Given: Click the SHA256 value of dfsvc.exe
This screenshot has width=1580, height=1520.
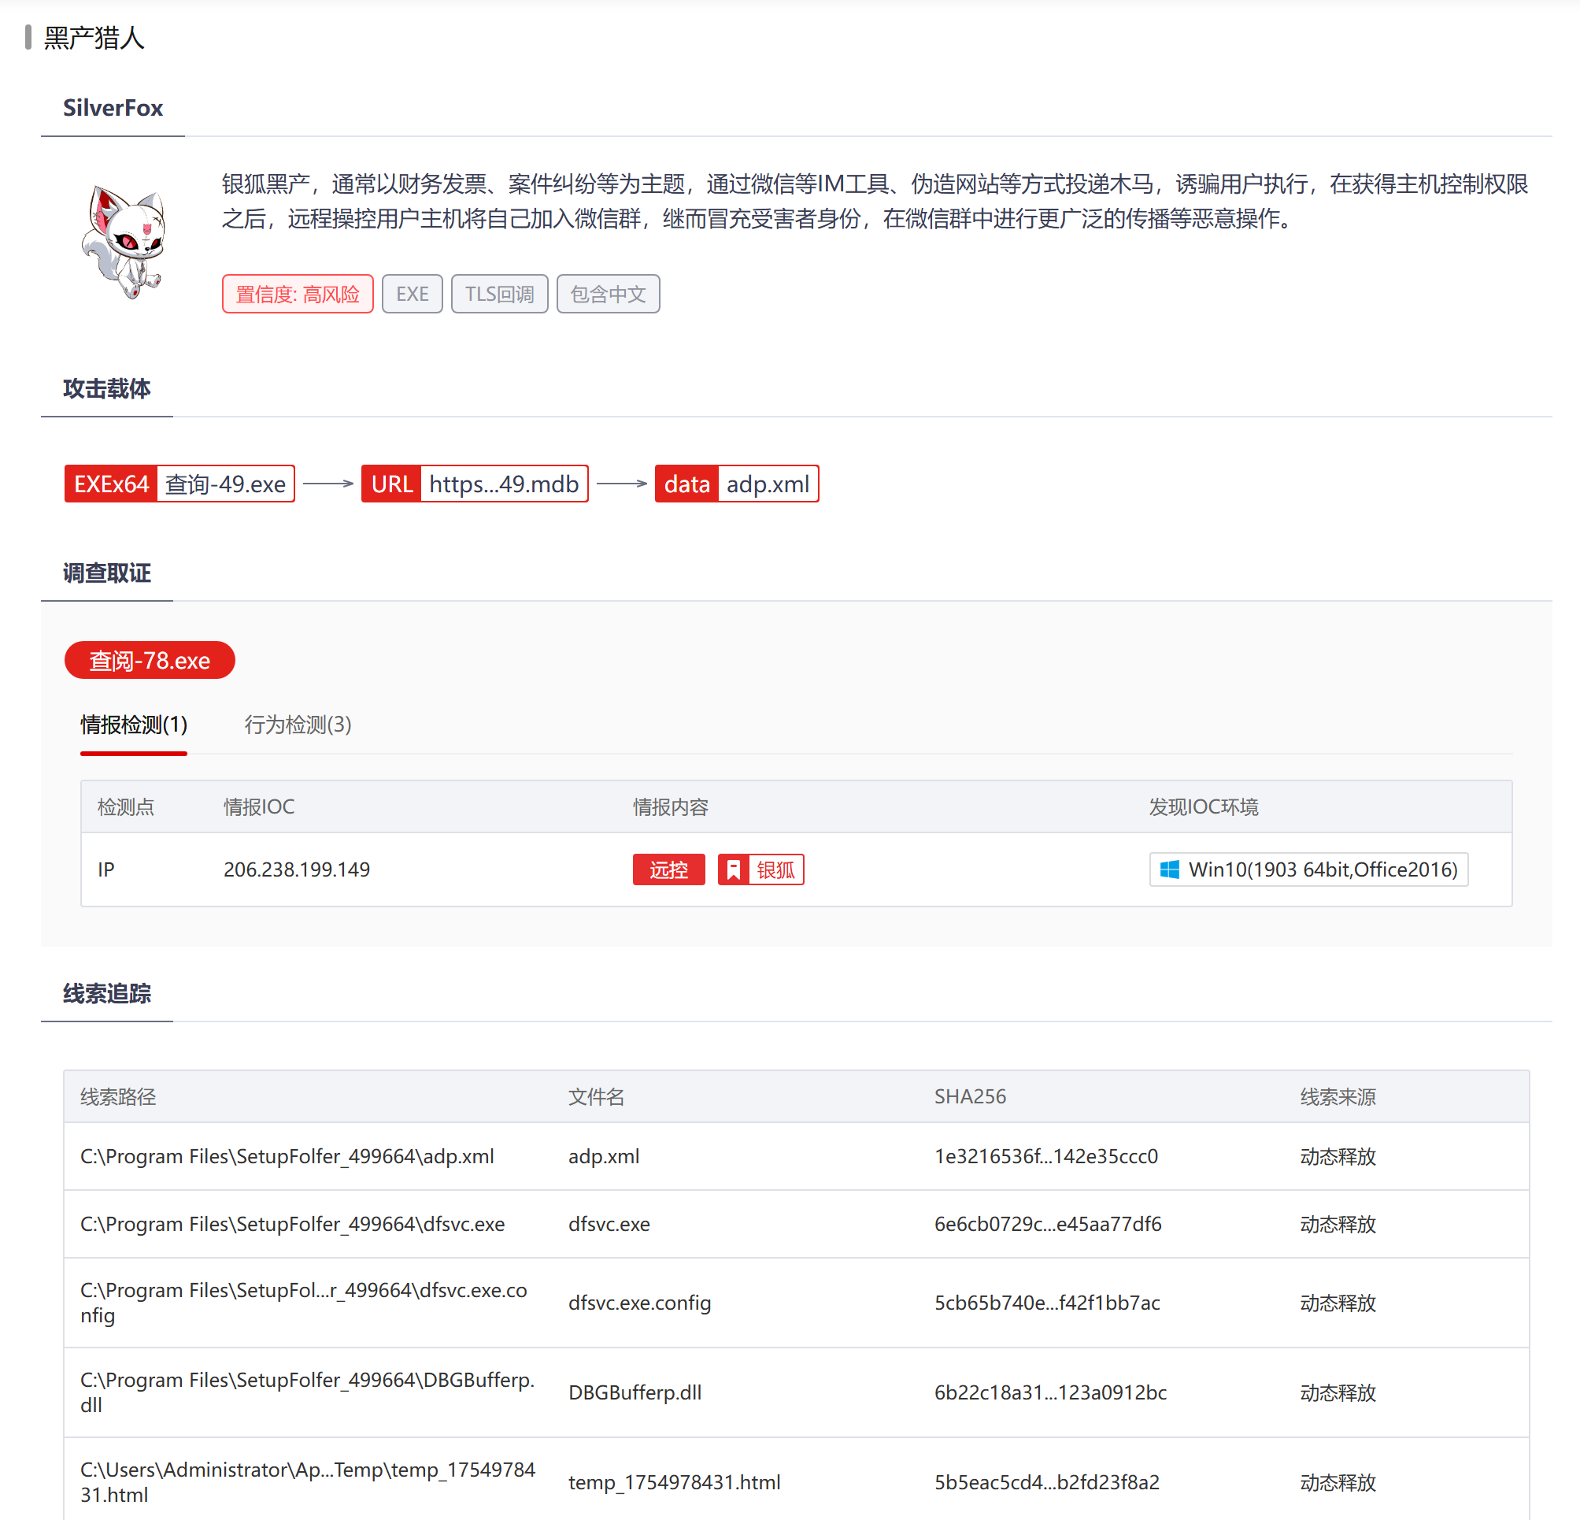Looking at the screenshot, I should coord(1048,1223).
